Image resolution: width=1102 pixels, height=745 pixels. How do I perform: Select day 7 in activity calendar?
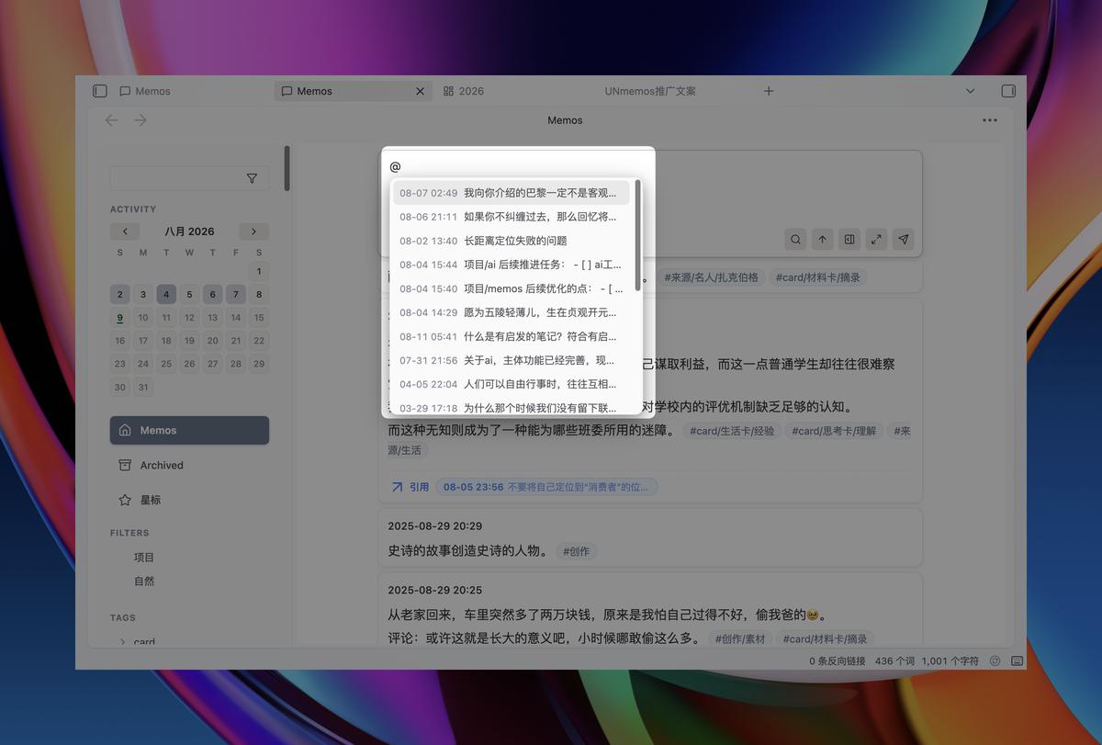coord(236,294)
